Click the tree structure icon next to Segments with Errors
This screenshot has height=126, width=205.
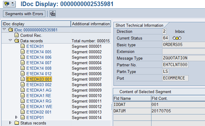point(53,14)
